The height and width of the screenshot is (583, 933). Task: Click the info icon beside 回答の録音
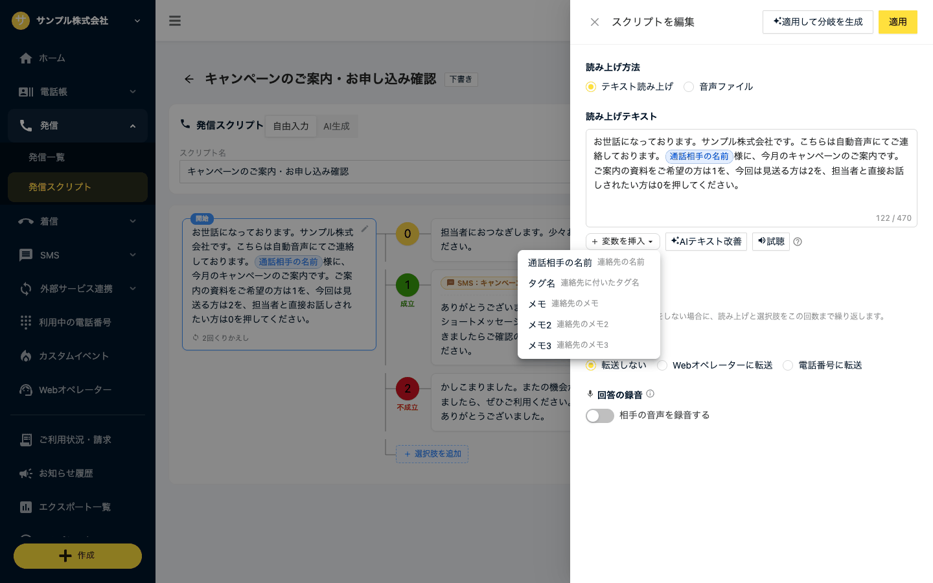coord(650,394)
